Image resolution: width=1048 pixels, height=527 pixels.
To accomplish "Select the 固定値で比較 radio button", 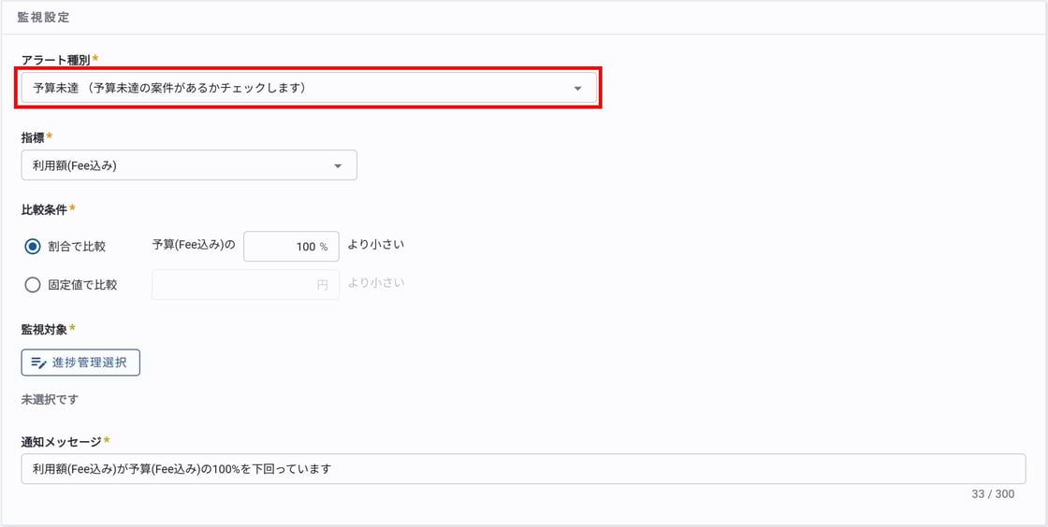I will point(33,285).
